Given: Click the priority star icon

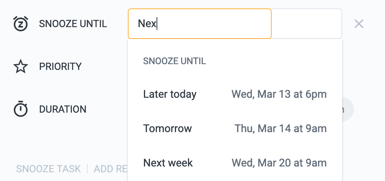Looking at the screenshot, I should [x=21, y=66].
